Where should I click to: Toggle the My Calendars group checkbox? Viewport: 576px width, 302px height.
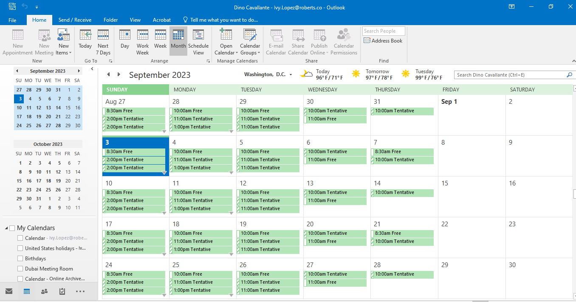[12, 228]
